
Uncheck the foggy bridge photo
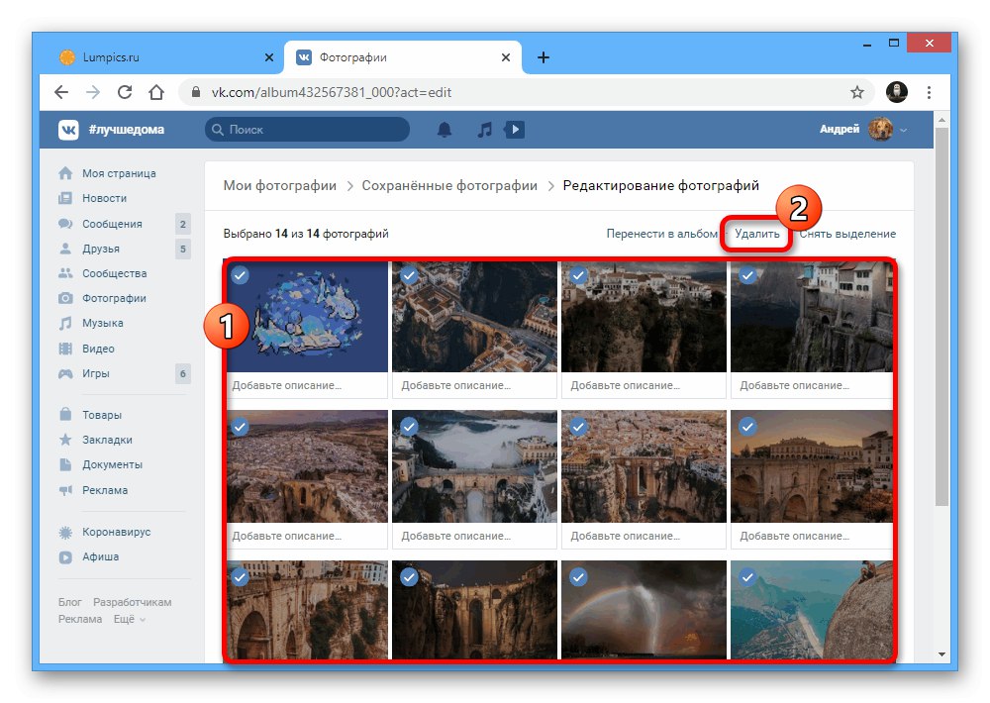click(x=409, y=427)
